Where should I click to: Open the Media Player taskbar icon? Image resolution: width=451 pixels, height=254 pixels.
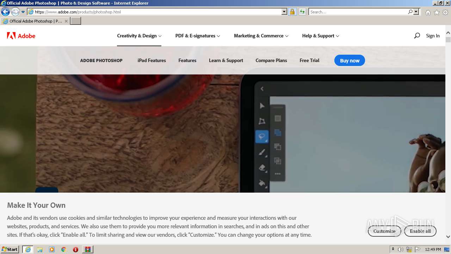[52, 249]
